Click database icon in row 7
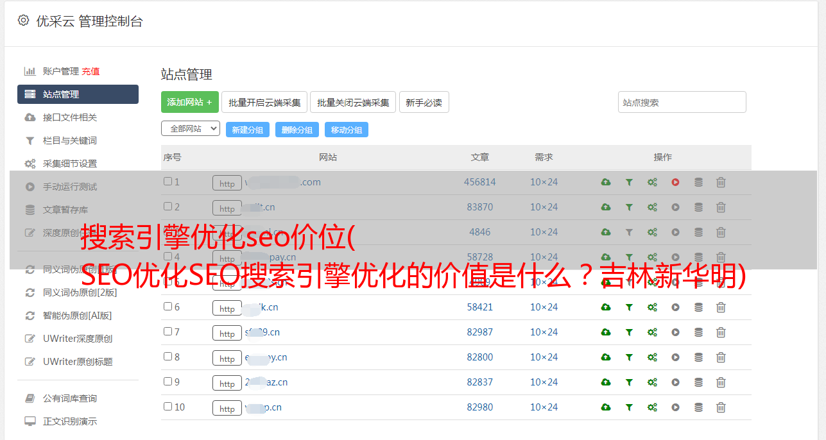This screenshot has height=440, width=826. (x=698, y=332)
